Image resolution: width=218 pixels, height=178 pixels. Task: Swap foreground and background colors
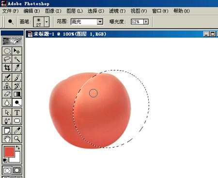[18, 148]
